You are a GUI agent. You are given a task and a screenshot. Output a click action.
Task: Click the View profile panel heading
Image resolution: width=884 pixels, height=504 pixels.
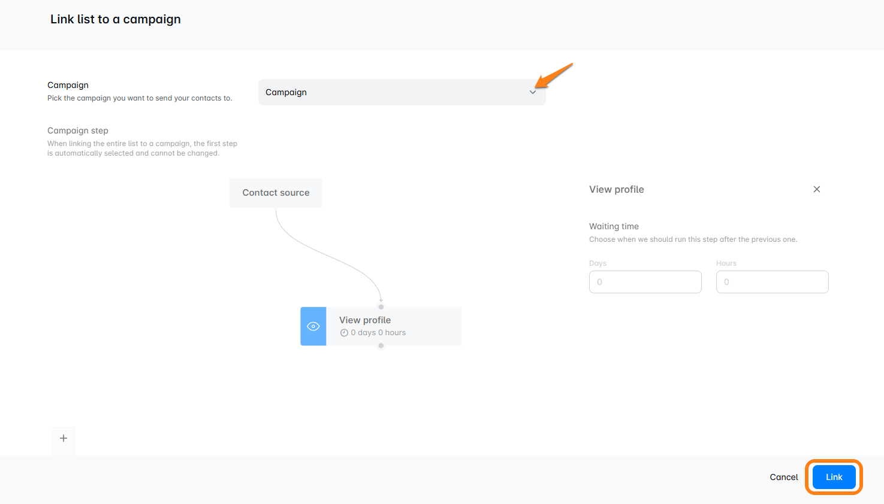click(x=616, y=189)
